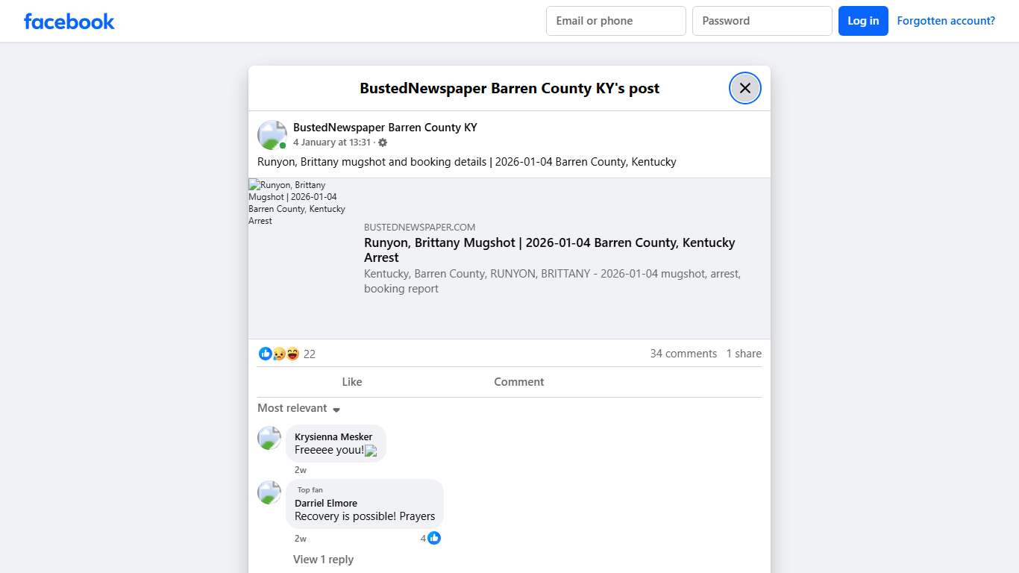Click the Log in button
Image resolution: width=1019 pixels, height=573 pixels.
point(862,21)
